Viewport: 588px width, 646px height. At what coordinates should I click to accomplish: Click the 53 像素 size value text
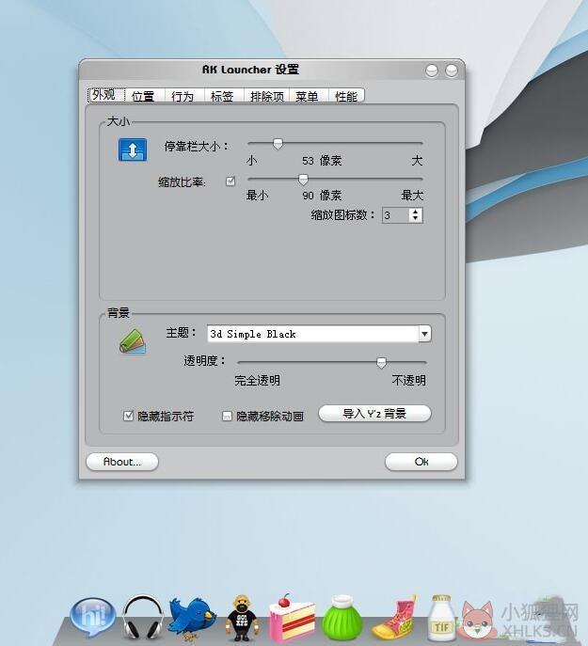coord(322,161)
